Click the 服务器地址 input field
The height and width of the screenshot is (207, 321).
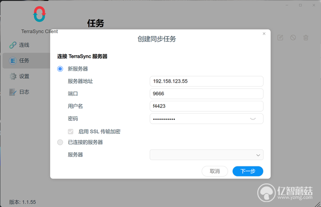tap(206, 81)
